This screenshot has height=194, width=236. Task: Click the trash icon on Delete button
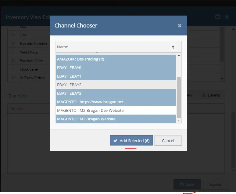pos(204,95)
